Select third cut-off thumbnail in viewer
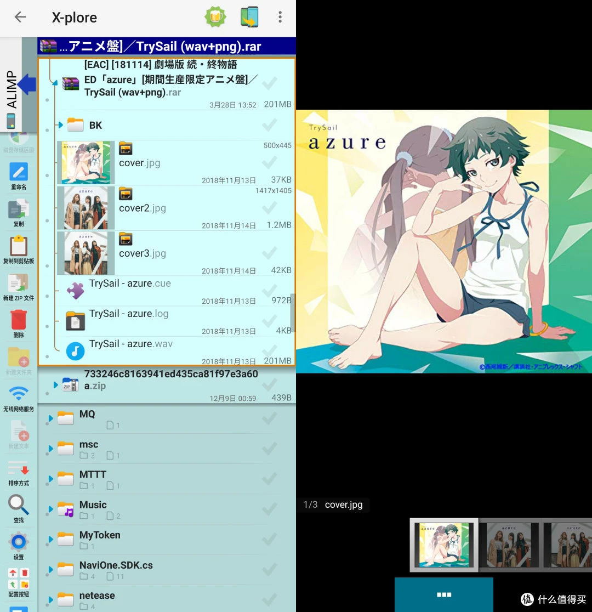 [x=568, y=545]
